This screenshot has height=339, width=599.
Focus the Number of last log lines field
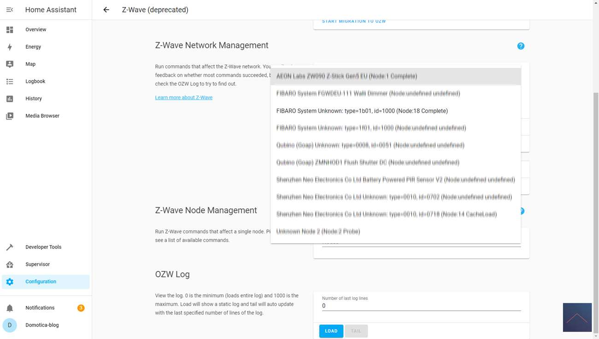(x=421, y=303)
